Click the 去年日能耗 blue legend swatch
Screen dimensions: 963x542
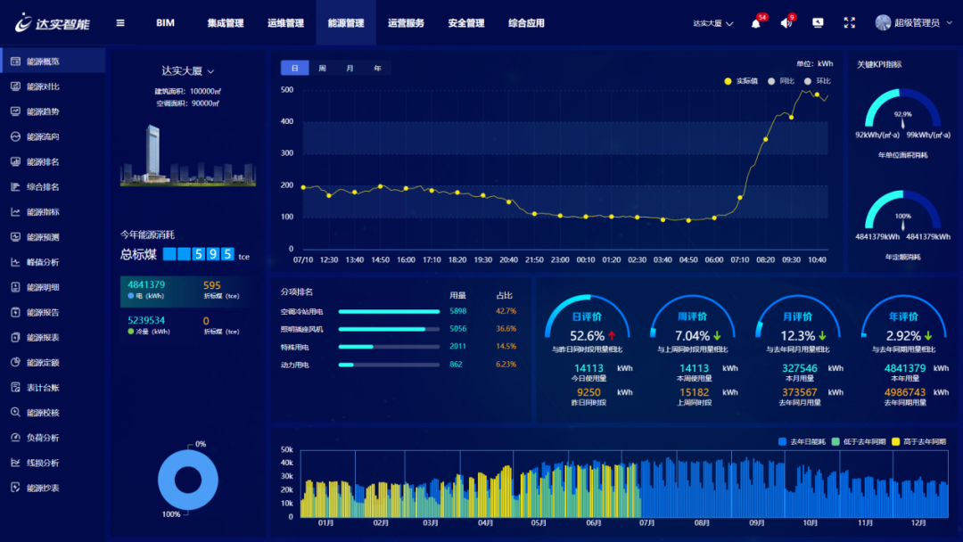[x=783, y=442]
